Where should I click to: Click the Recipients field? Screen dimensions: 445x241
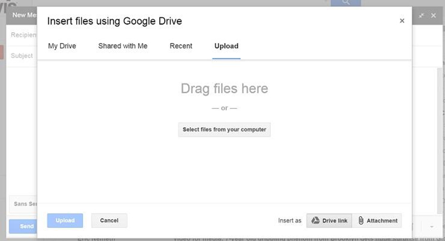point(22,35)
